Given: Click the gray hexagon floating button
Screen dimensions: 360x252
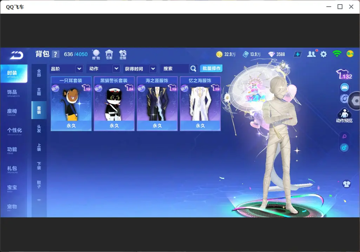Looking at the screenshot, I should [x=355, y=101].
